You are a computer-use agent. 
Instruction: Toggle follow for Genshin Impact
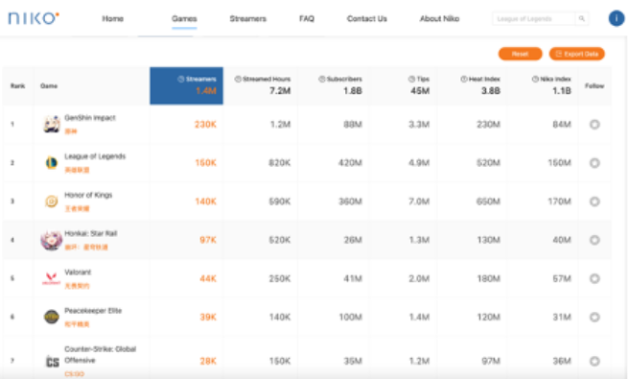594,125
